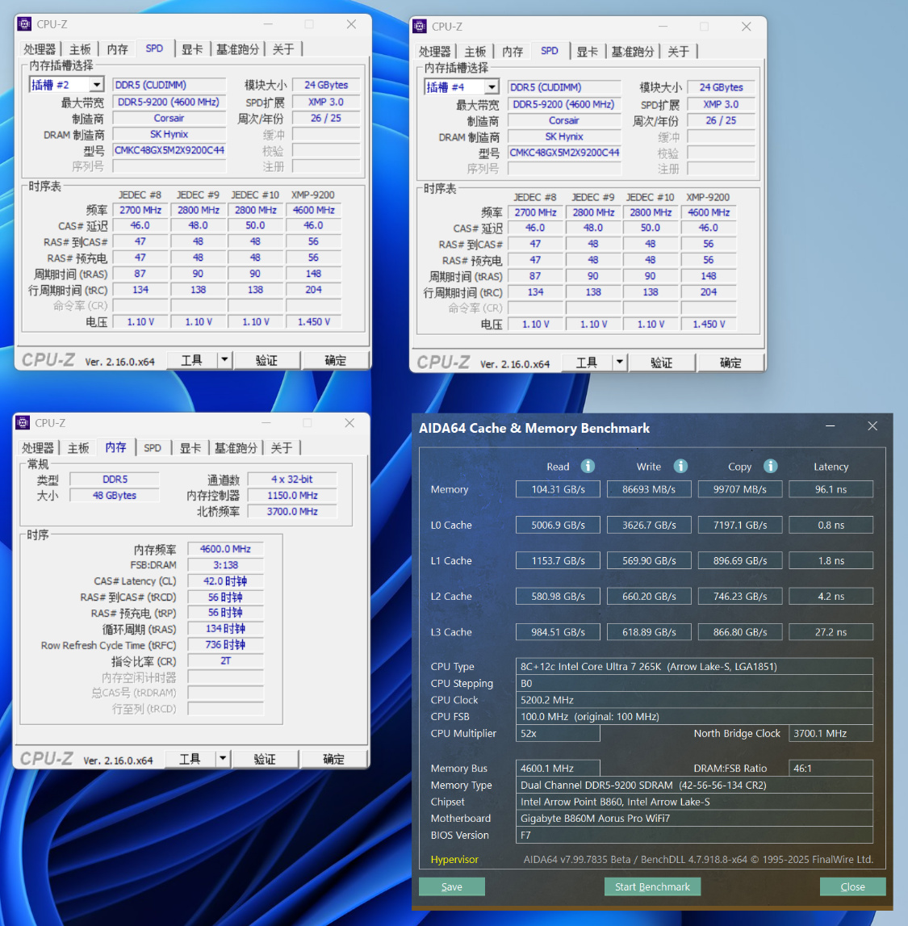Open 显卡 tab in slot #4 window
Screen dimensions: 908x926
coord(587,52)
